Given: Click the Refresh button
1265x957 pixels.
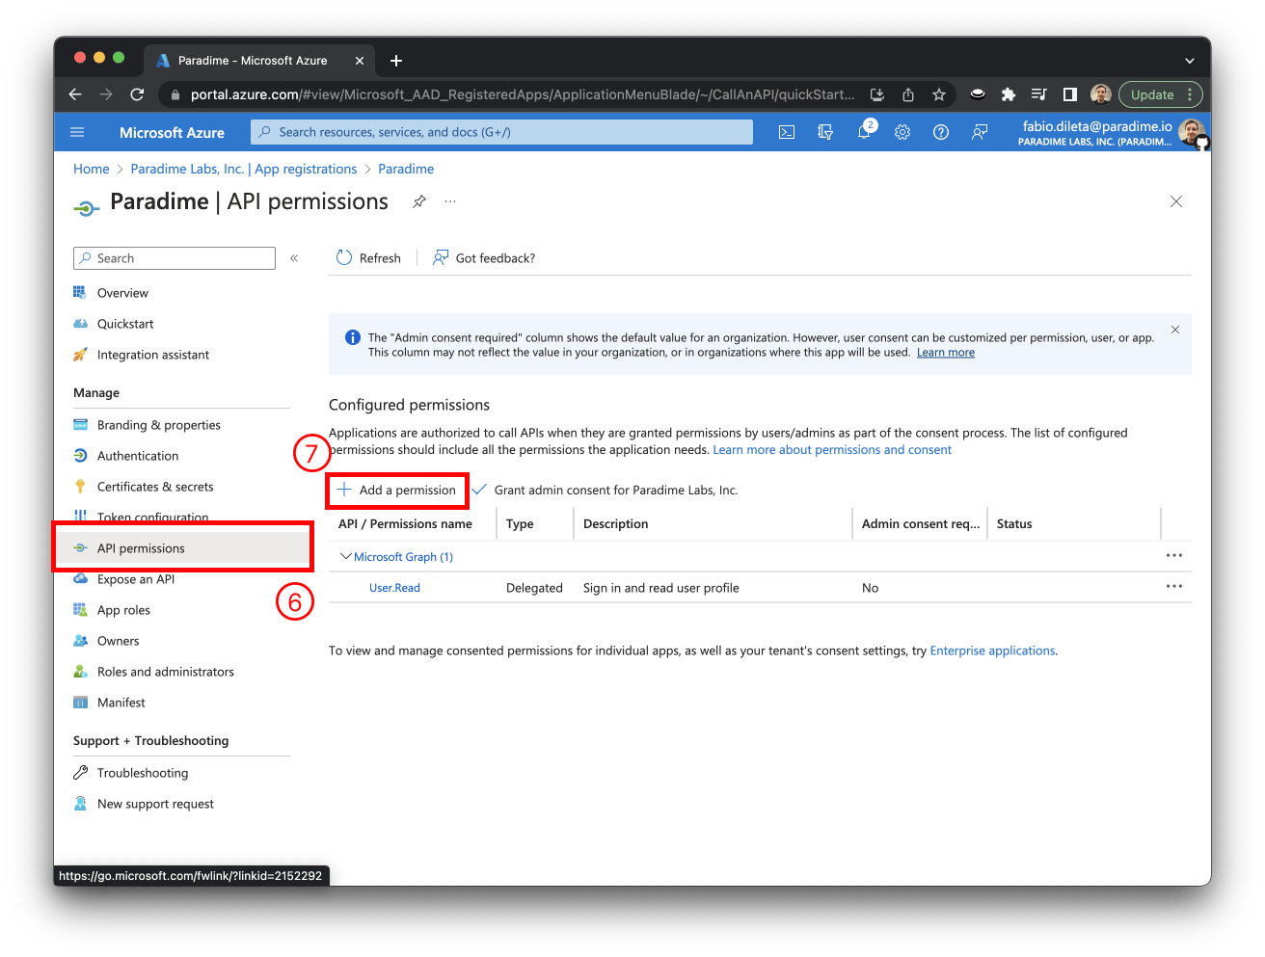Looking at the screenshot, I should click(368, 258).
